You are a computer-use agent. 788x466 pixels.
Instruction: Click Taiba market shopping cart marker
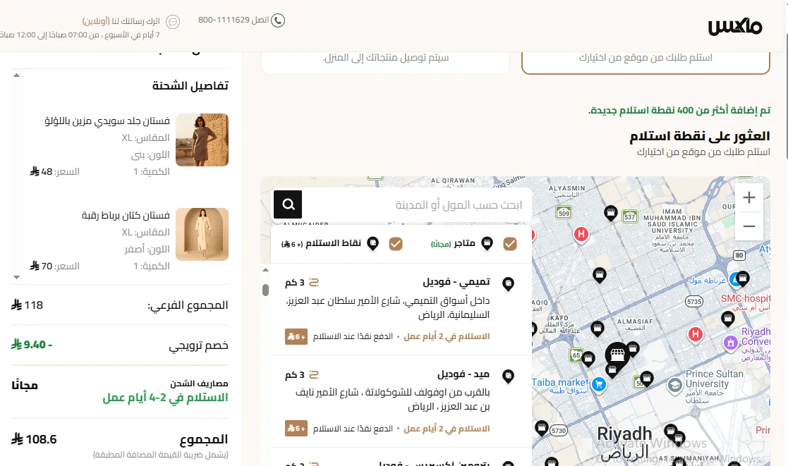[x=598, y=385]
